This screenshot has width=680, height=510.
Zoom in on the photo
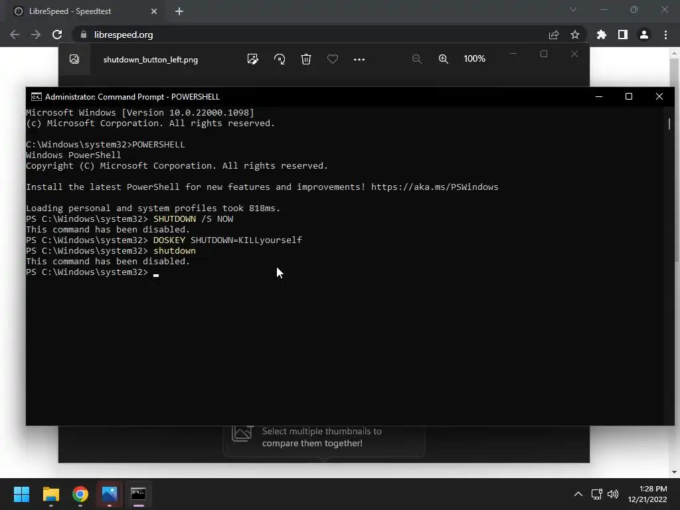pos(443,59)
